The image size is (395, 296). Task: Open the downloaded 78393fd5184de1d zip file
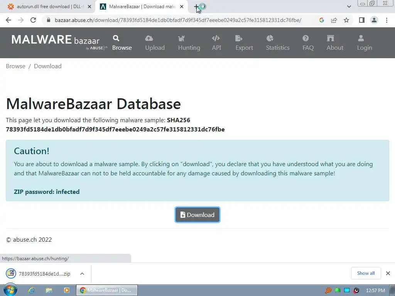(39, 274)
